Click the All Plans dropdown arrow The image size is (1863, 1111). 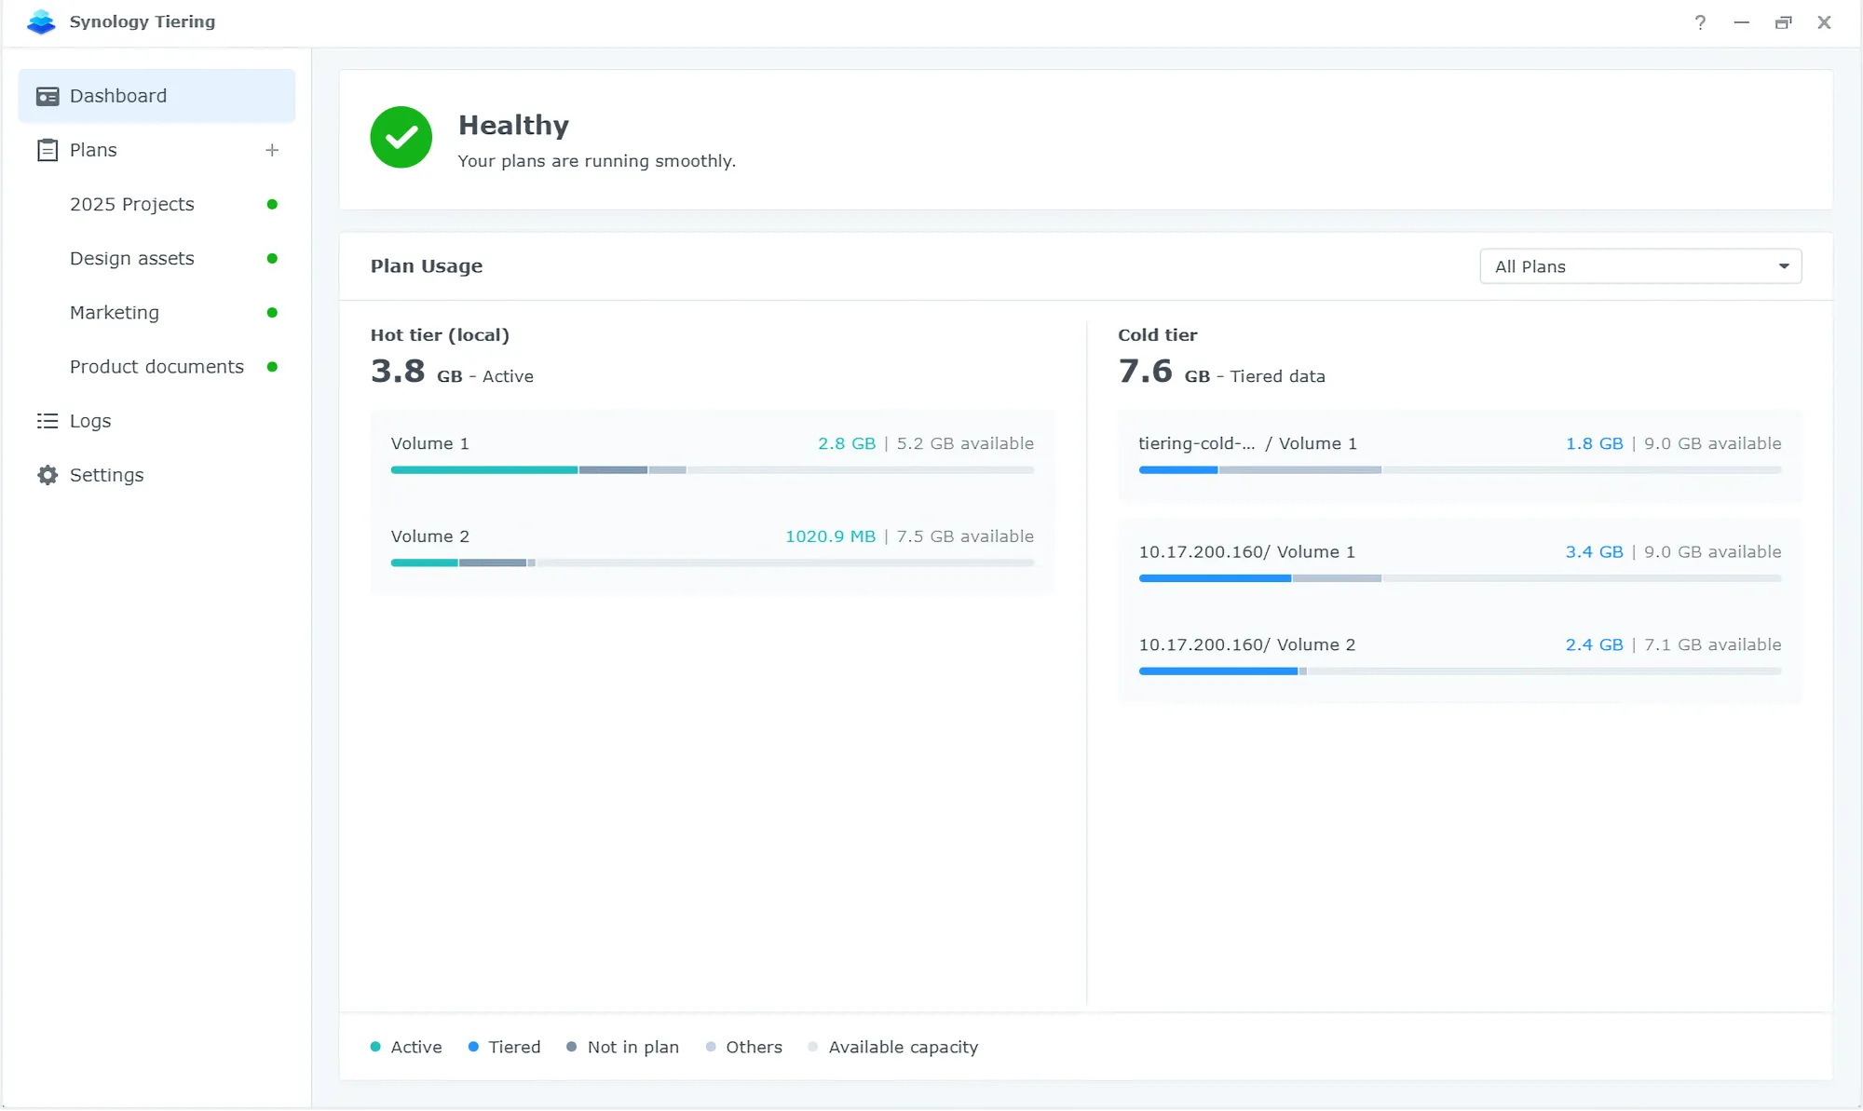pyautogui.click(x=1784, y=266)
